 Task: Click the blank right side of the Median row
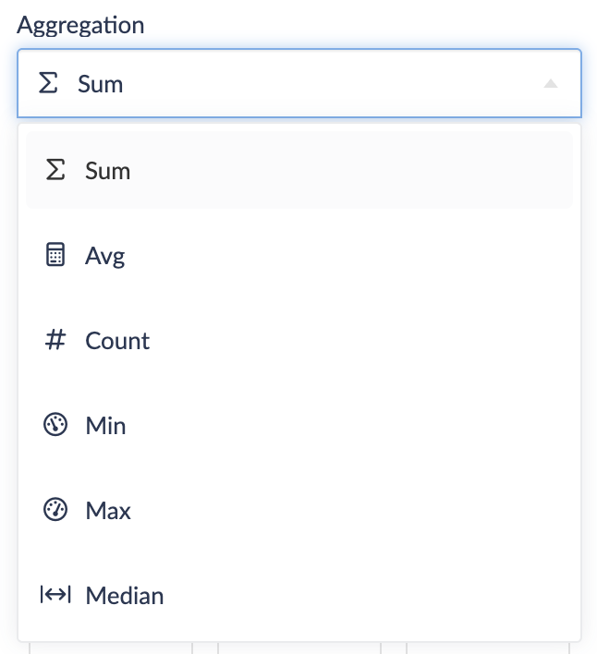tap(416, 596)
